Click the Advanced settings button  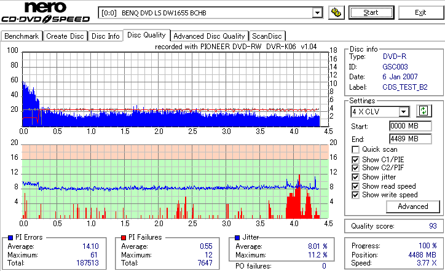412,206
